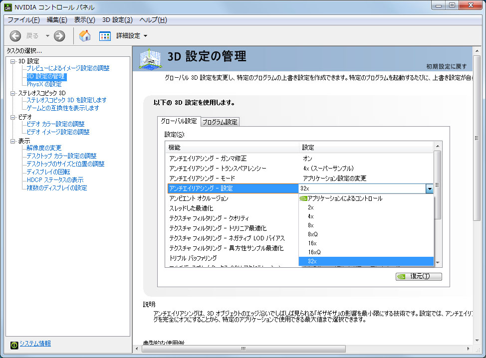Choose 16xQ antialiasing option

point(366,252)
